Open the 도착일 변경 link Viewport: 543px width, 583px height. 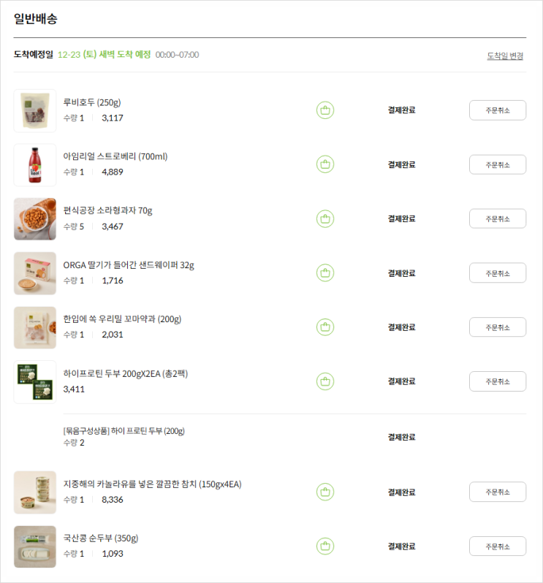505,56
